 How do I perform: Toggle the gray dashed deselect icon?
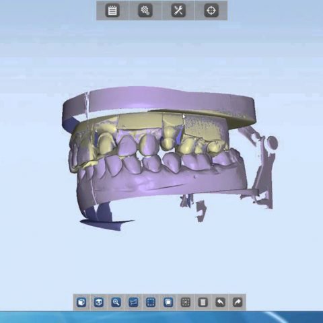(186, 302)
